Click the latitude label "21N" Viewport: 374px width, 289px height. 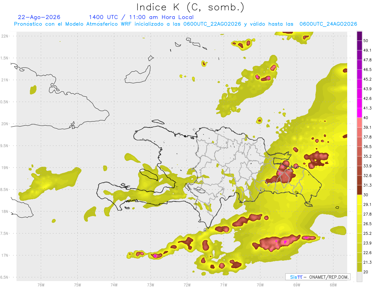pyautogui.click(x=5, y=80)
